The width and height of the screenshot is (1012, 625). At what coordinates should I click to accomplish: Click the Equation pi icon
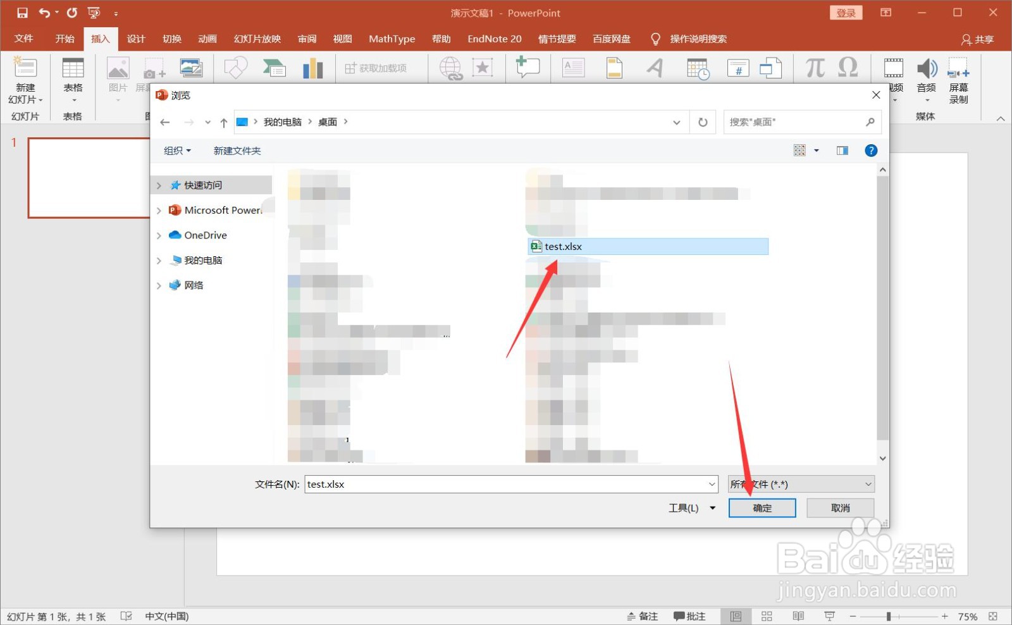pyautogui.click(x=815, y=67)
